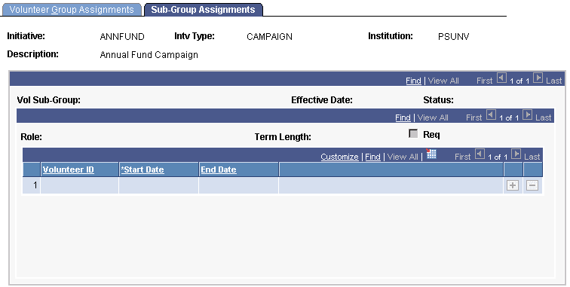Show previous row arrow in volunteer grid
The height and width of the screenshot is (287, 570).
point(480,154)
